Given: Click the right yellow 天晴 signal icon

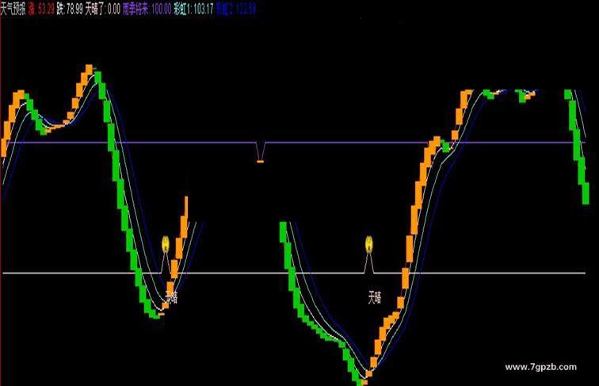Looking at the screenshot, I should click(x=368, y=245).
